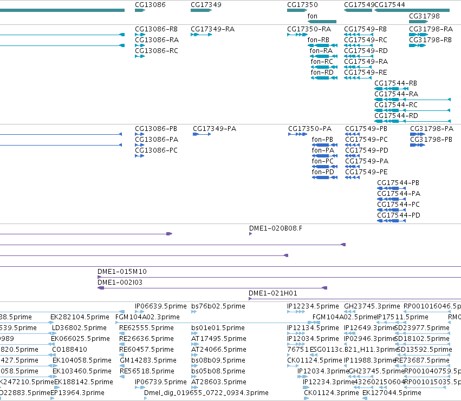This screenshot has height=401, width=461.
Task: Select the AT17495.5prime EST label
Action: (219, 339)
